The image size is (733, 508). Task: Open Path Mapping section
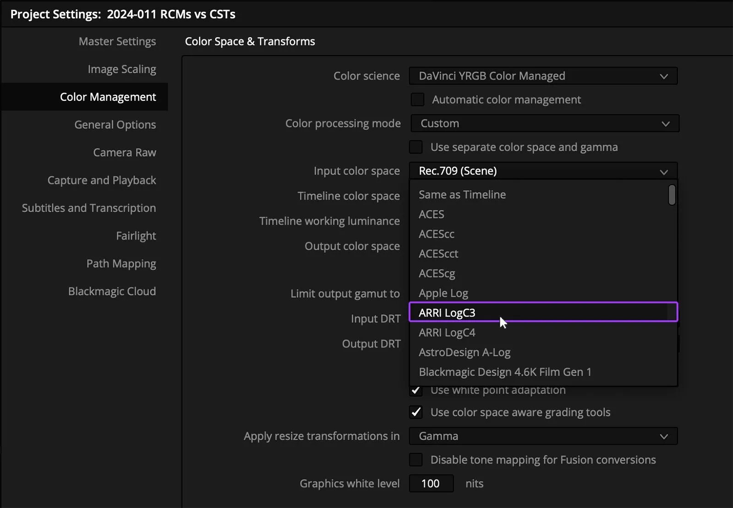click(x=121, y=264)
